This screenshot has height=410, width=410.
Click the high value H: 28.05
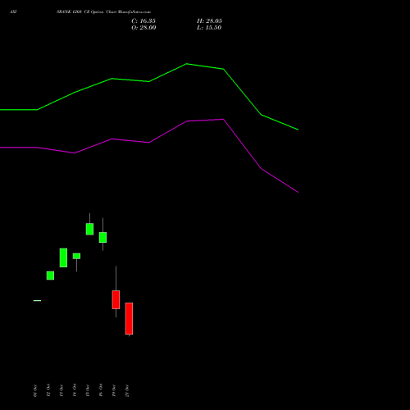coord(209,21)
